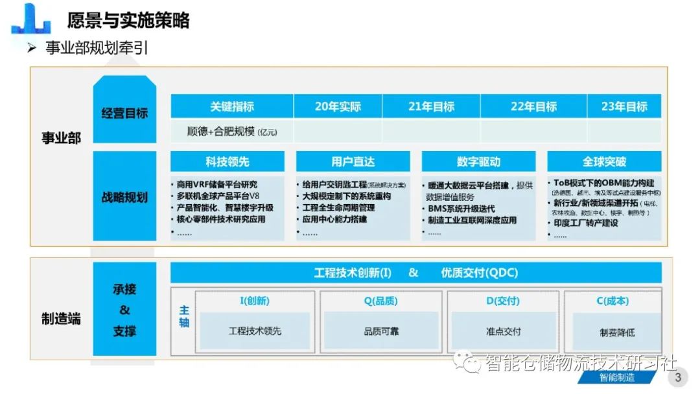Select the line 暖通大数据云平台搭建
The height and width of the screenshot is (394, 700).
pos(469,185)
